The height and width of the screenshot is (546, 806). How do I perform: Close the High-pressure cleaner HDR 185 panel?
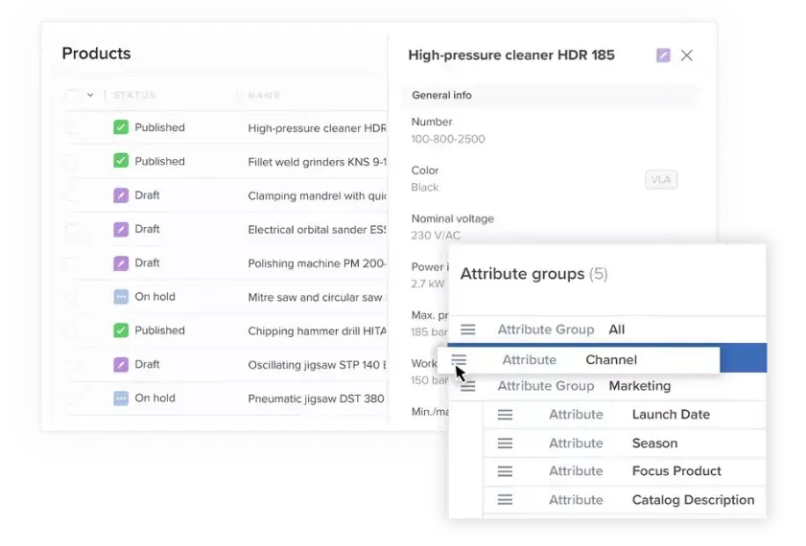(x=686, y=56)
